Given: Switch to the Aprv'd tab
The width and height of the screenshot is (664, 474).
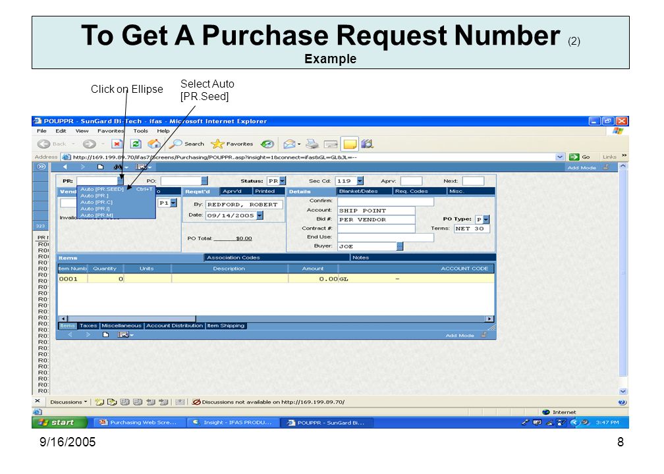Looking at the screenshot, I should [x=232, y=192].
